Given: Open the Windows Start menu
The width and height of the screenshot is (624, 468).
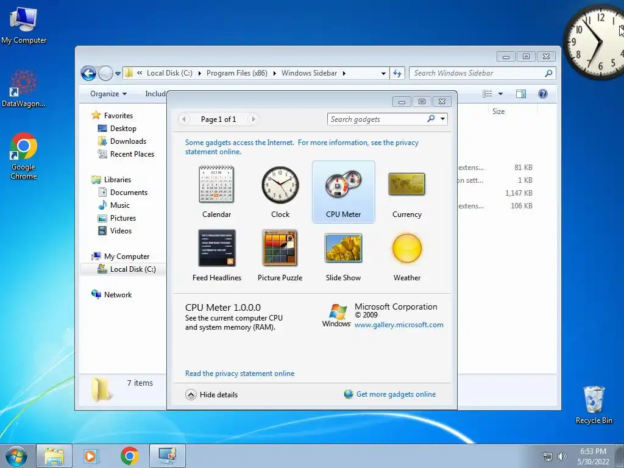Looking at the screenshot, I should click(x=16, y=456).
